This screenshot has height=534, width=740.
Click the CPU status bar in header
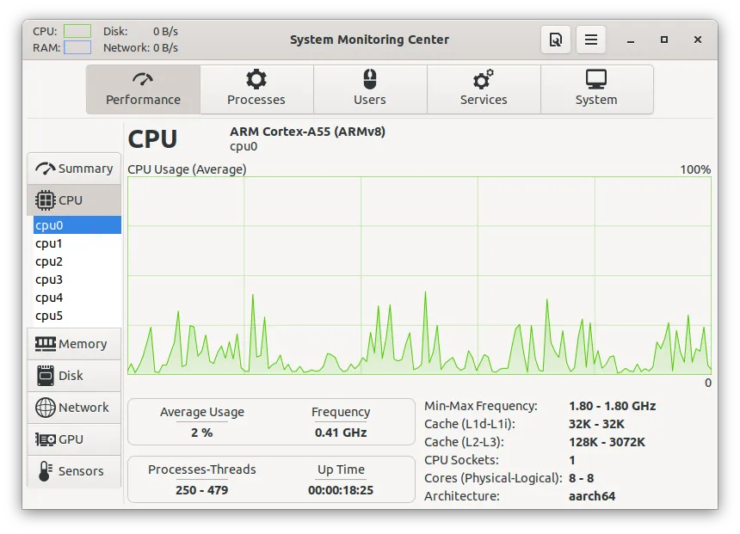click(x=77, y=31)
